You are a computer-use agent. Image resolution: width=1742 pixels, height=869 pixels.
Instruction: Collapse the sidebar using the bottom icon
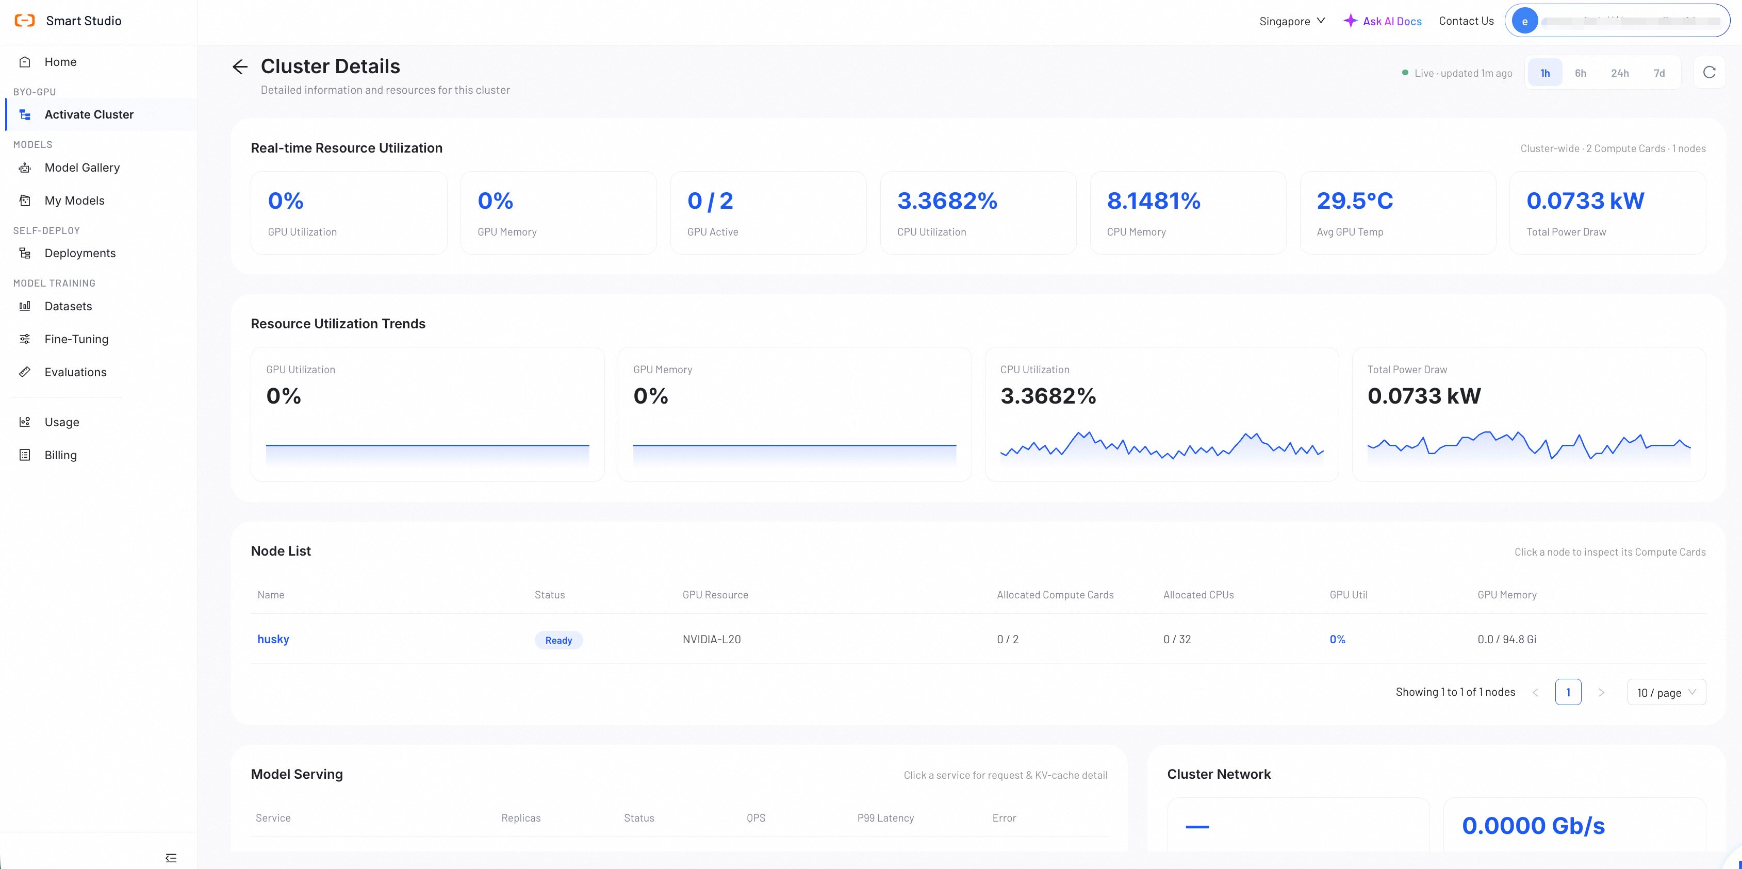[171, 858]
